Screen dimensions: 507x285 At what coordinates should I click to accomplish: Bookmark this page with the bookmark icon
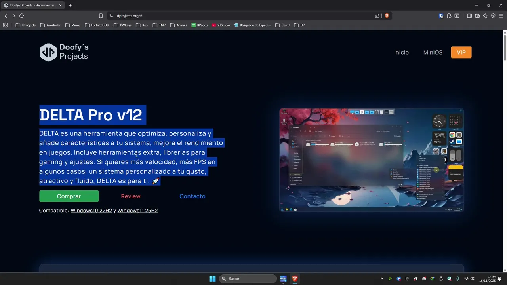(101, 16)
